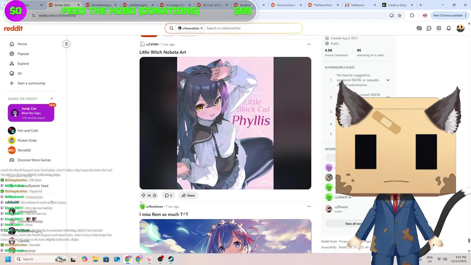Viewport: 471px width, 265px height.
Task: Downvote the Little Witch Nobeta post
Action: pos(155,195)
